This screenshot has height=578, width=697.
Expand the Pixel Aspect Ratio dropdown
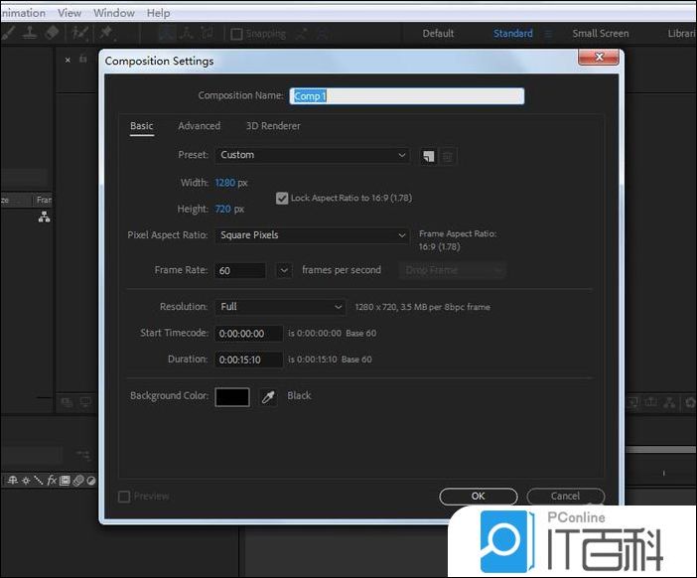[x=312, y=235]
